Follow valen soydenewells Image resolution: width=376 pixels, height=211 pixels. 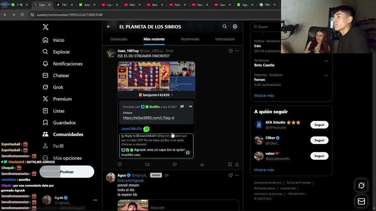[x=319, y=156]
